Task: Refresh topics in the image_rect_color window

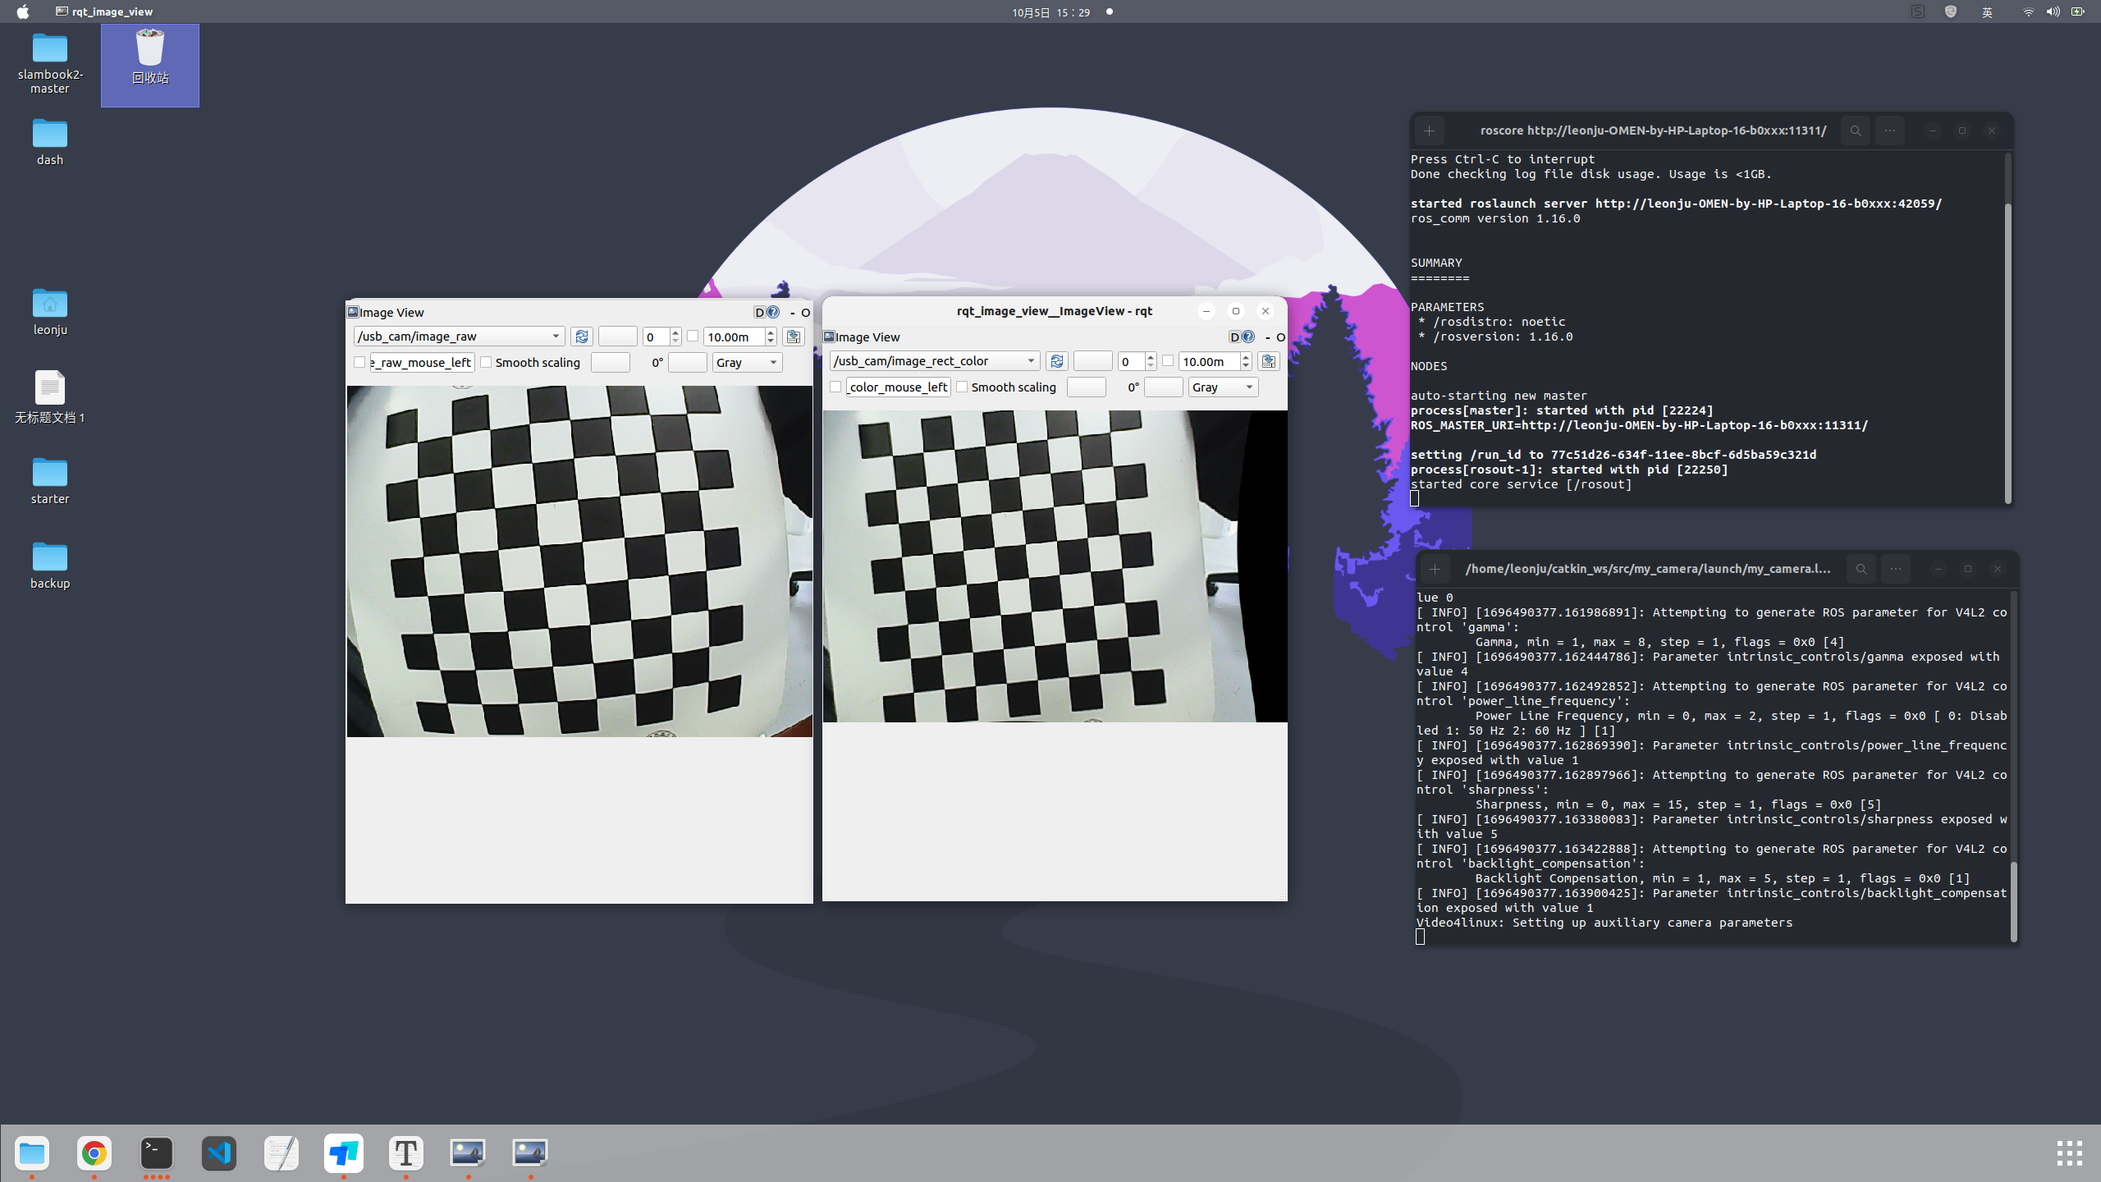Action: click(1057, 361)
